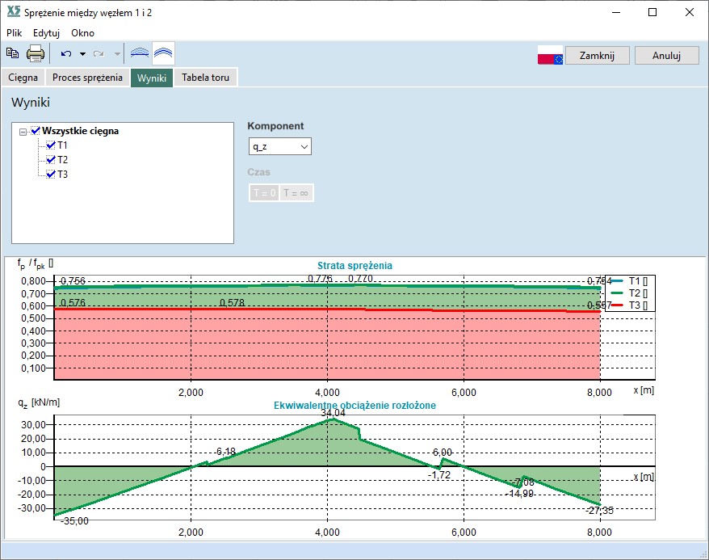Click the highlighted tendon curve view icon
709x560 pixels.
click(163, 54)
